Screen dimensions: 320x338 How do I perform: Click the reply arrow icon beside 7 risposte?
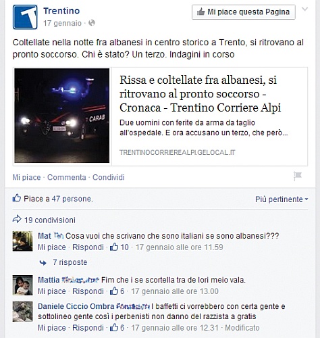click(43, 263)
